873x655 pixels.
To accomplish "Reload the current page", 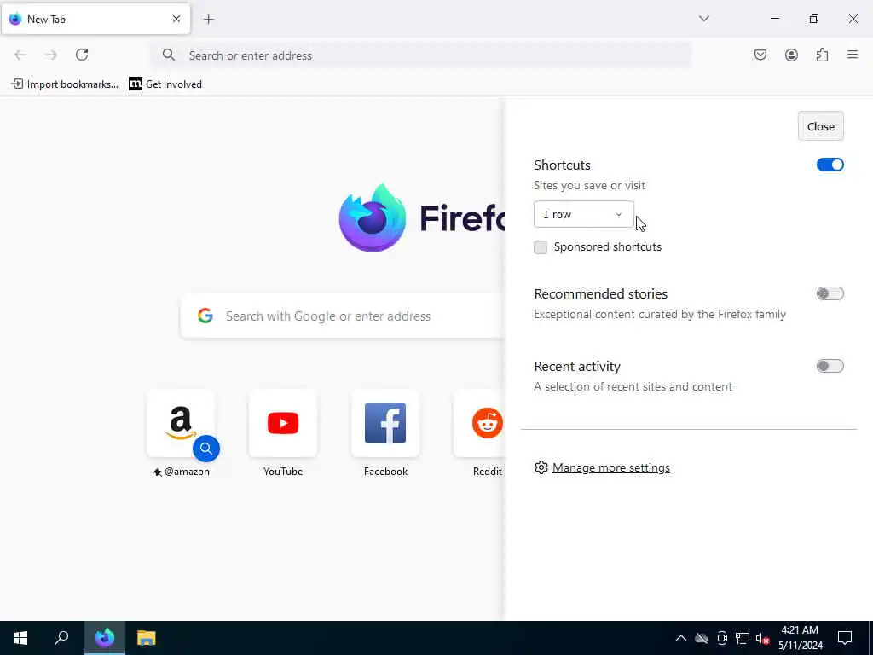I will click(x=82, y=55).
